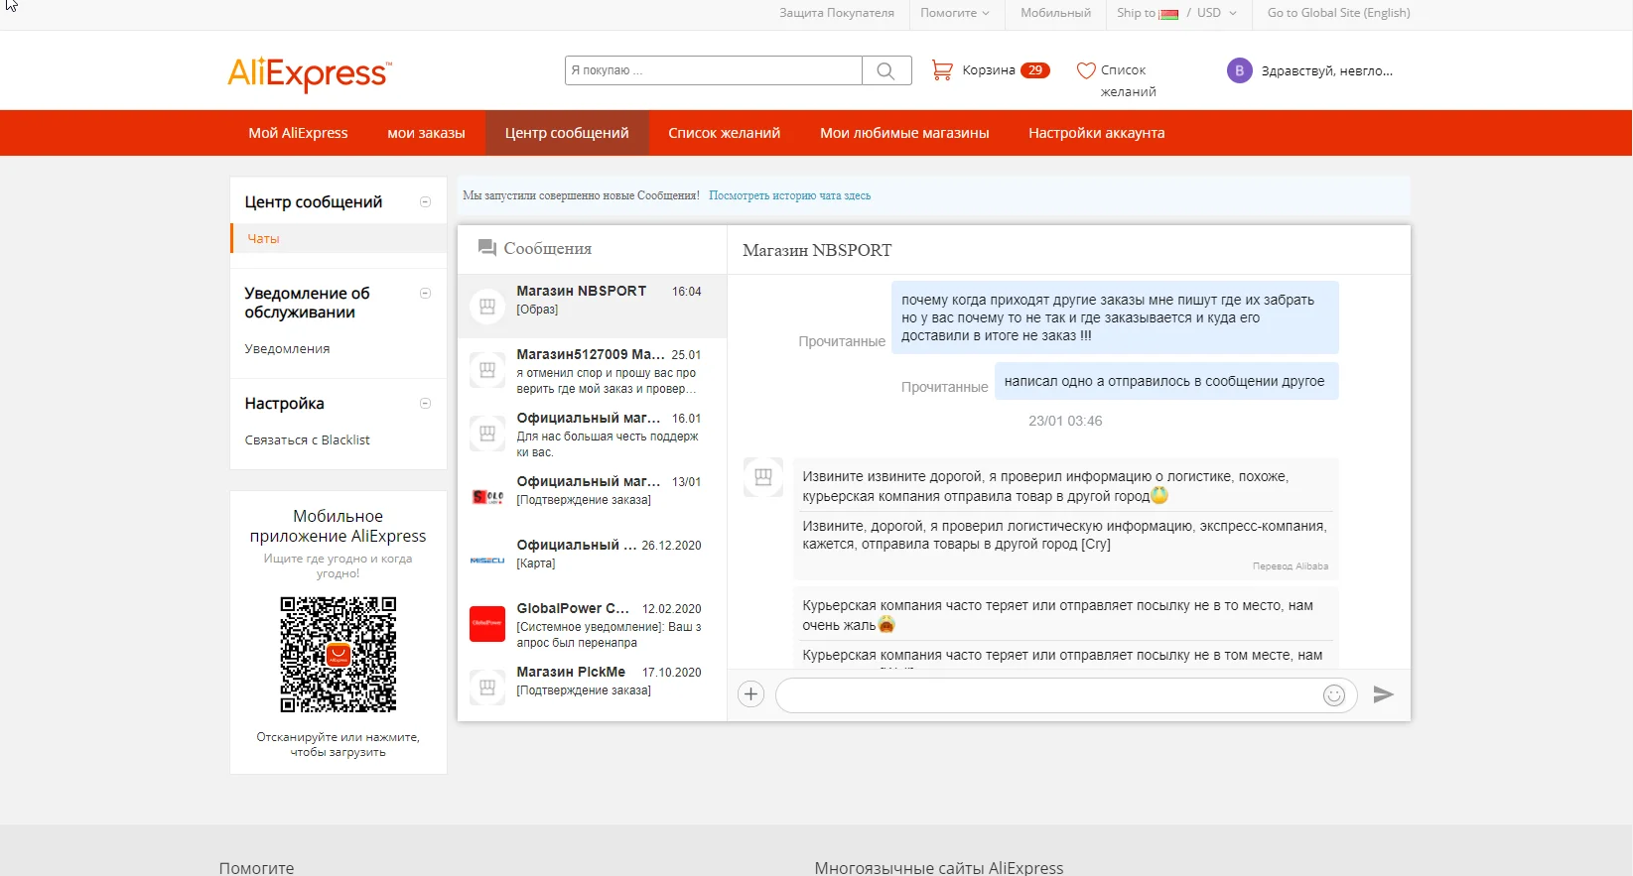This screenshot has height=876, width=1633.
Task: Open the GlobalPower conversation from 12.02.2020
Action: point(593,624)
